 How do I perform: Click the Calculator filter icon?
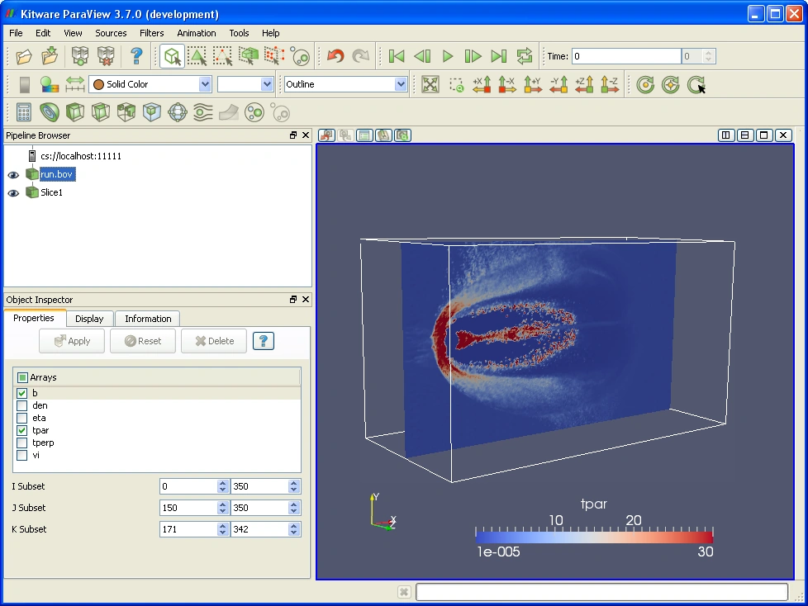coord(24,112)
